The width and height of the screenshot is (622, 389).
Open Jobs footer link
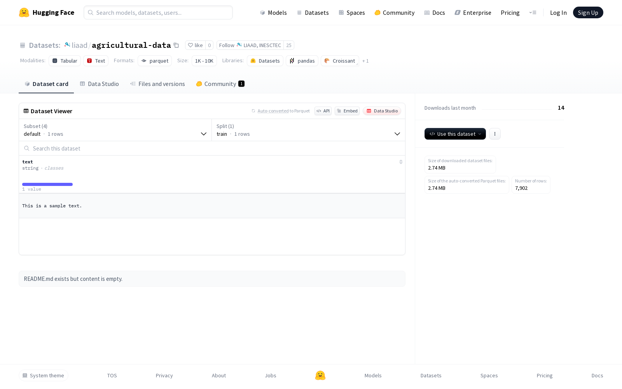click(271, 375)
